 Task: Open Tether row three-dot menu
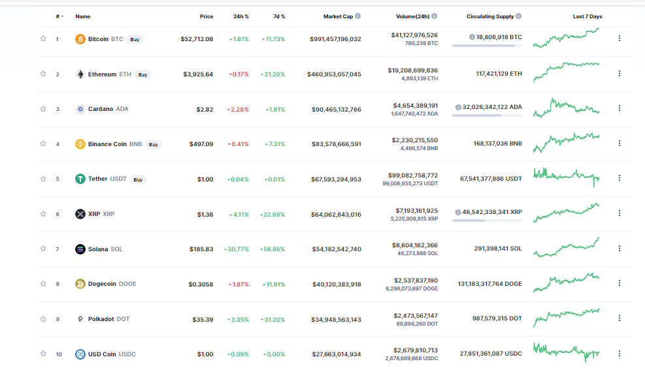[620, 177]
